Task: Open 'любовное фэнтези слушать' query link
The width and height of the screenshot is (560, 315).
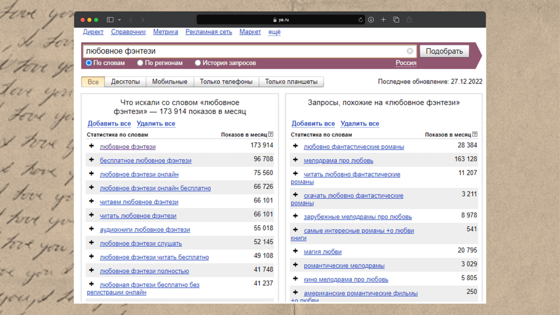Action: pyautogui.click(x=141, y=244)
